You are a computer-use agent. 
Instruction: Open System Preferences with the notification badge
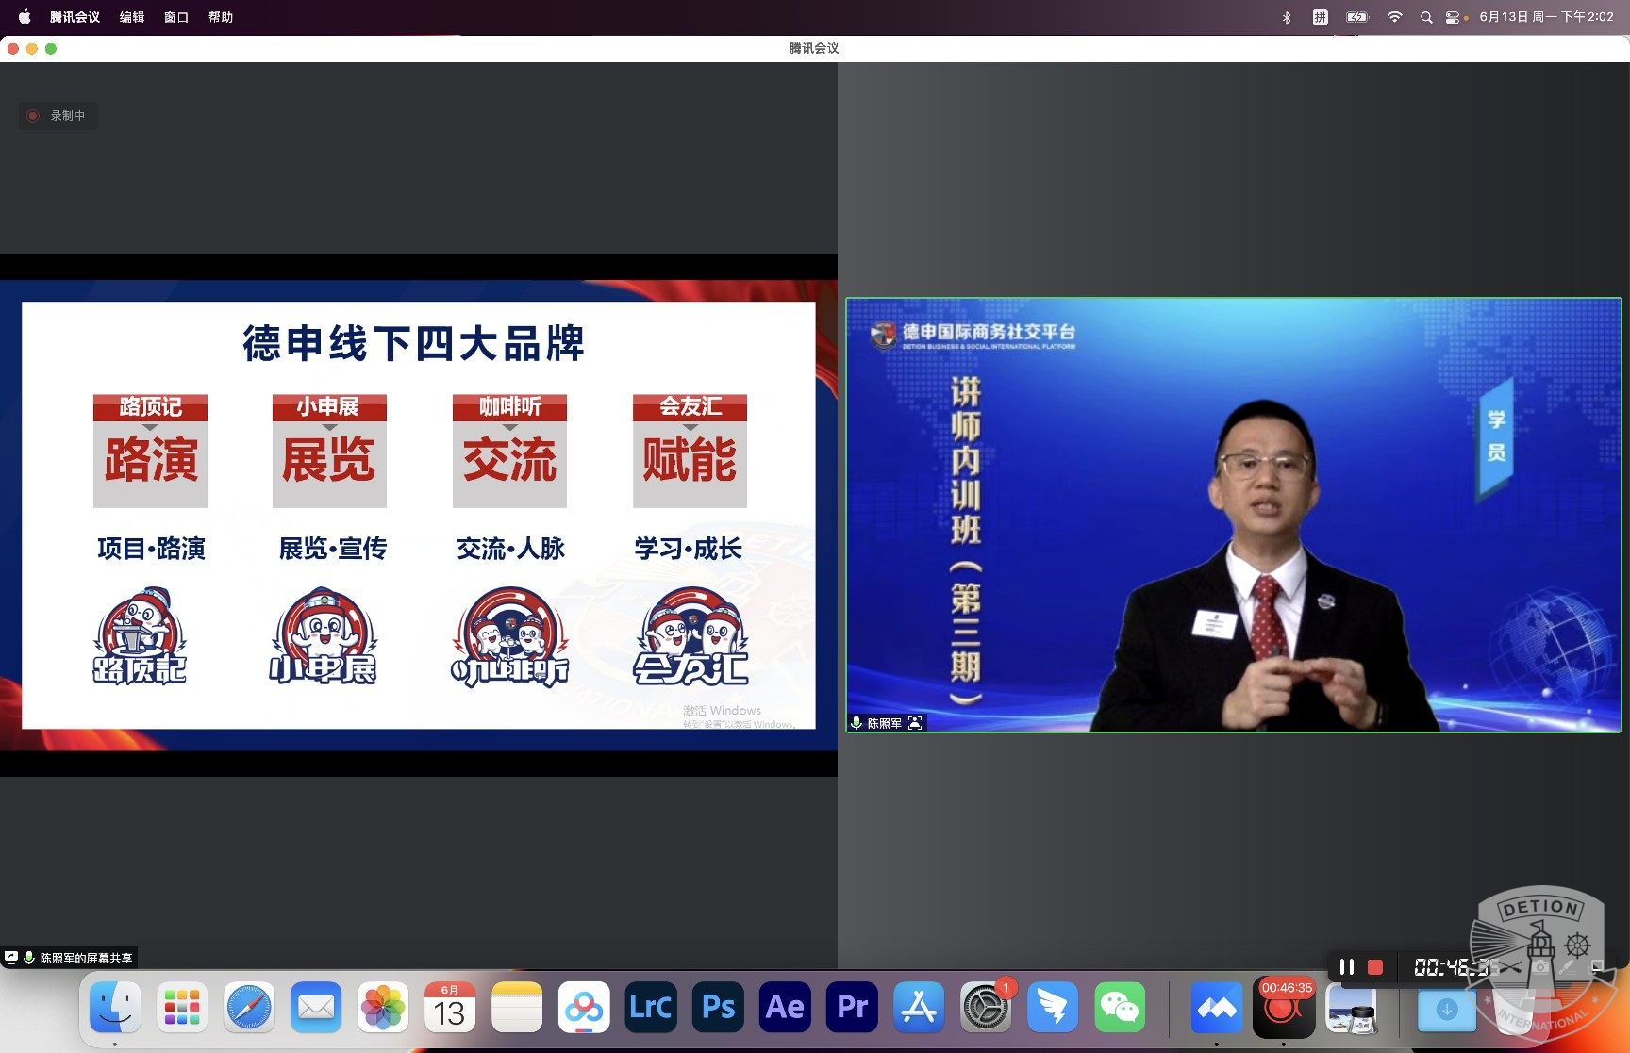986,1008
